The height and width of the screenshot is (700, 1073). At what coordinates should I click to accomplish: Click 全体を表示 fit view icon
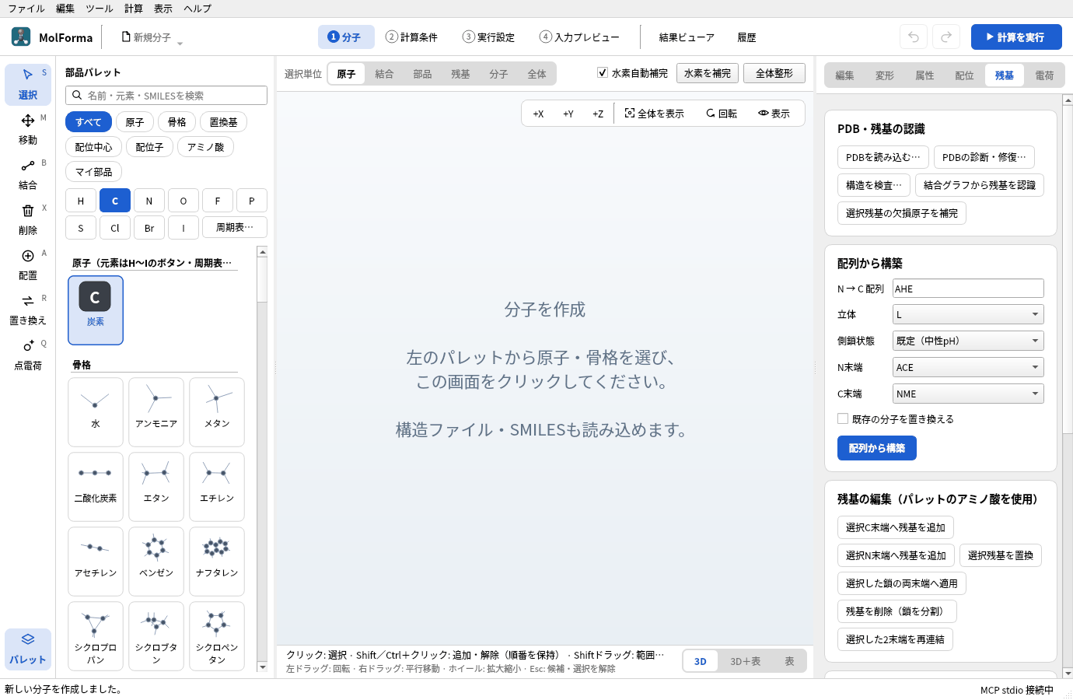654,114
